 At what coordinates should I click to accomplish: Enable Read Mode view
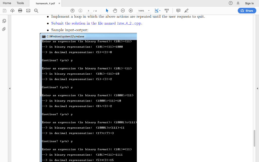pos(167,11)
